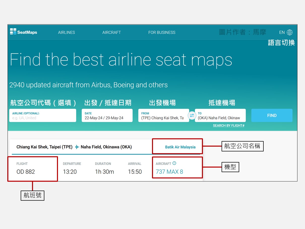This screenshot has width=305, height=229.
Task: Click the Airline (optional) input field
Action: point(43,115)
